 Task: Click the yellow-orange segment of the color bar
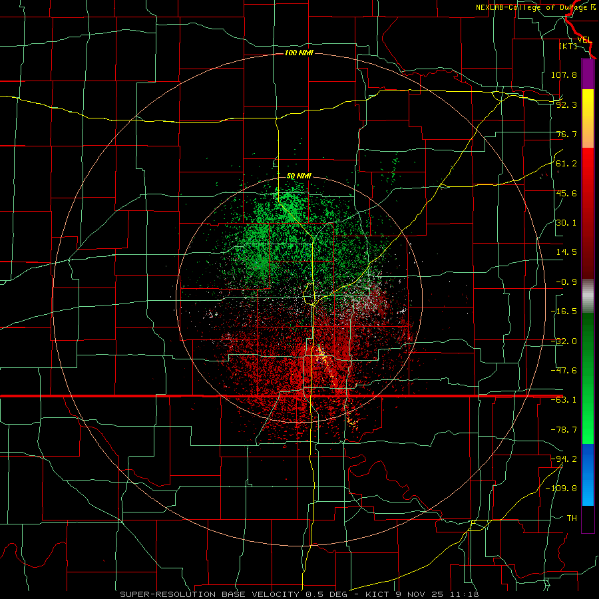pyautogui.click(x=588, y=118)
